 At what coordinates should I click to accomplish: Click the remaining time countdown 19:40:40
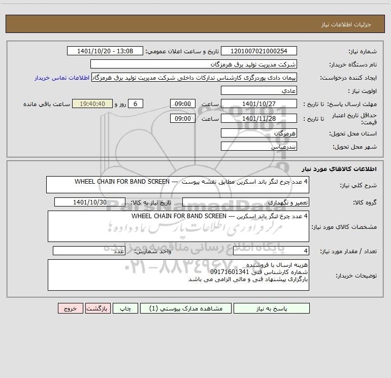tap(92, 104)
